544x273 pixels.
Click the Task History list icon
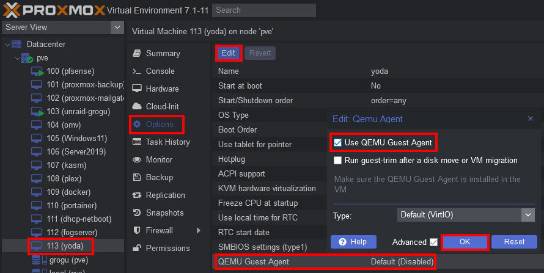coord(136,142)
